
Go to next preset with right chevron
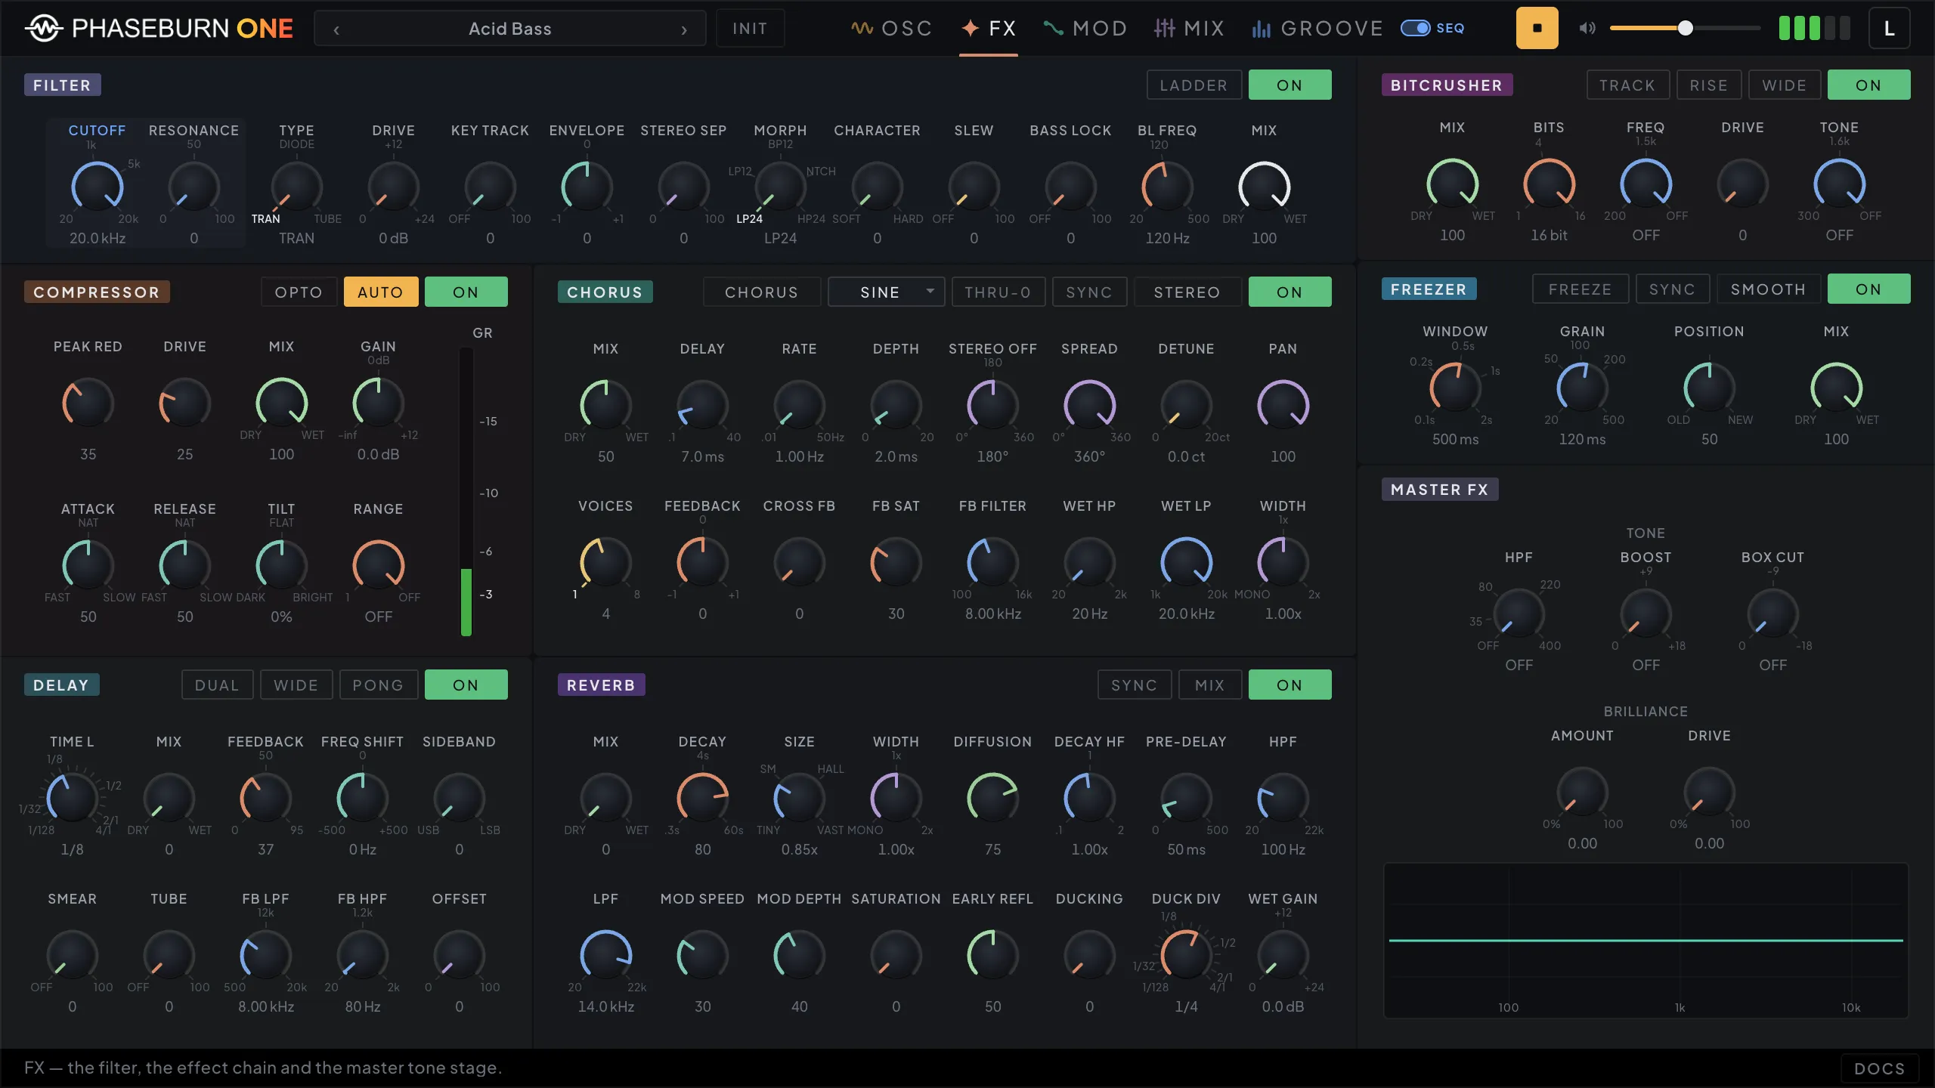(684, 29)
